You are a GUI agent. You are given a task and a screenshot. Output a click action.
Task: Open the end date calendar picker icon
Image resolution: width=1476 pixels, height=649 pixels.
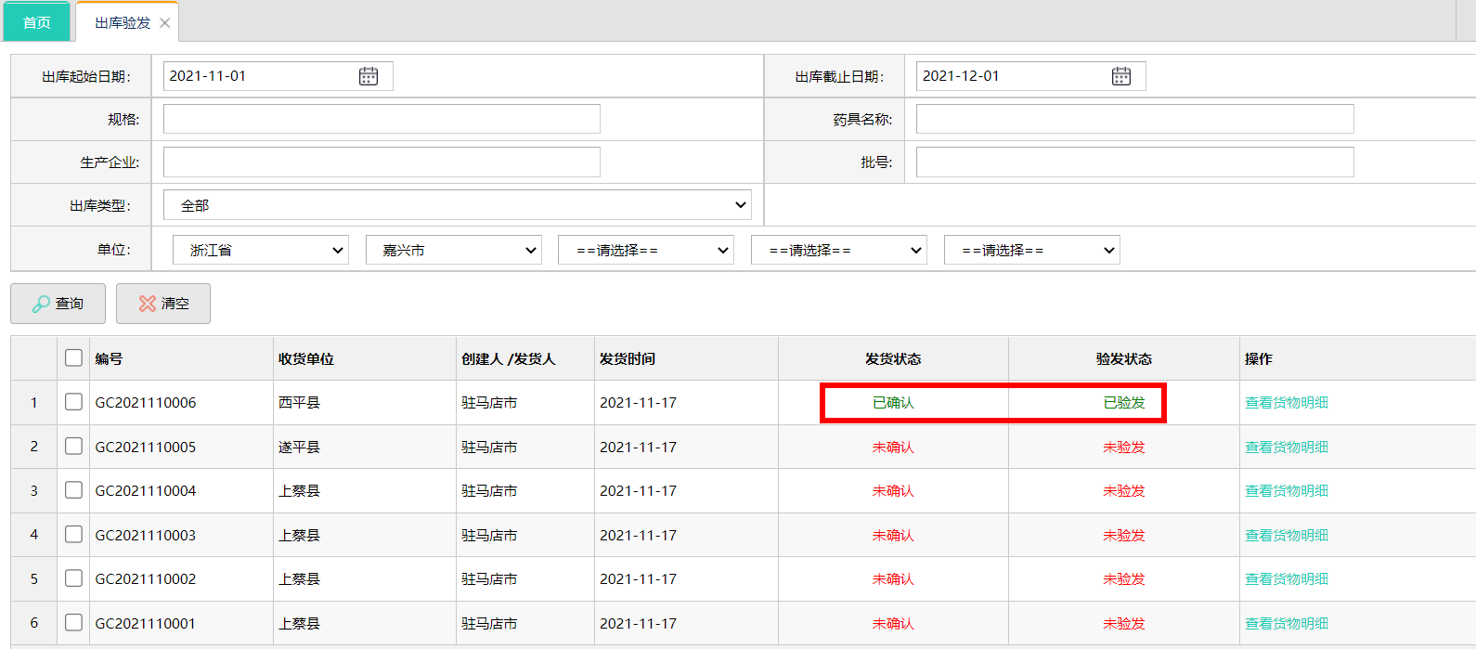[x=1121, y=76]
